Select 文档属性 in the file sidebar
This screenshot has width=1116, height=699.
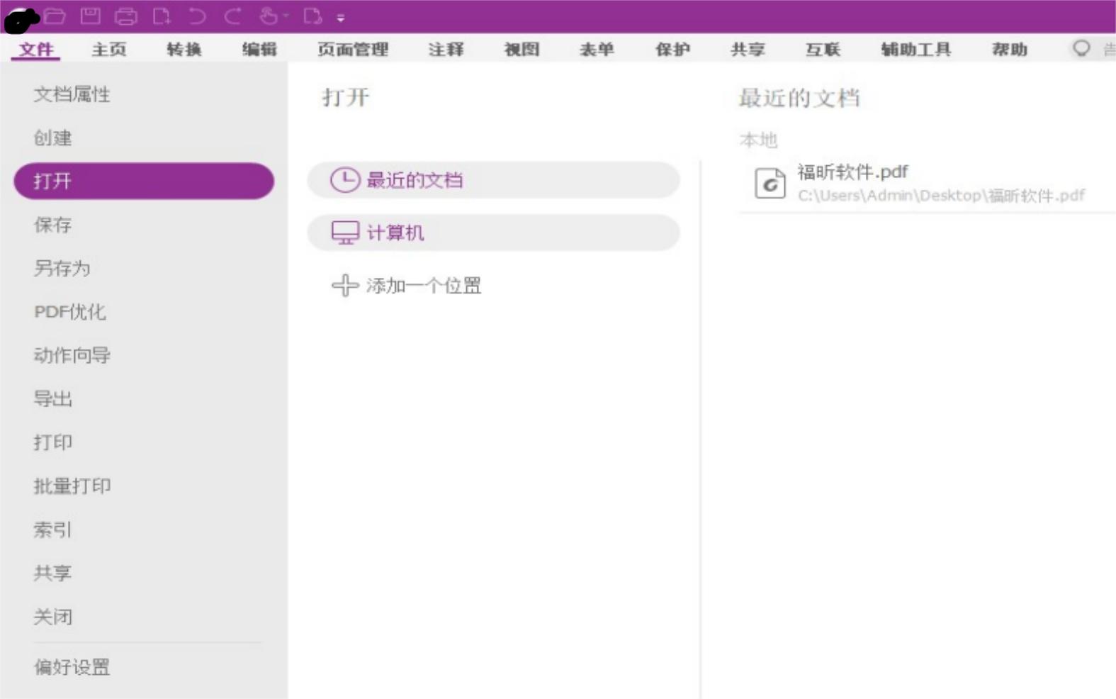tap(72, 94)
